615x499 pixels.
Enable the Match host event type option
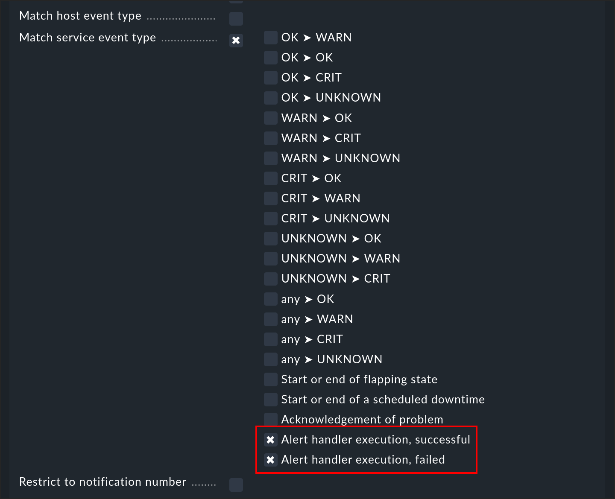pos(236,19)
